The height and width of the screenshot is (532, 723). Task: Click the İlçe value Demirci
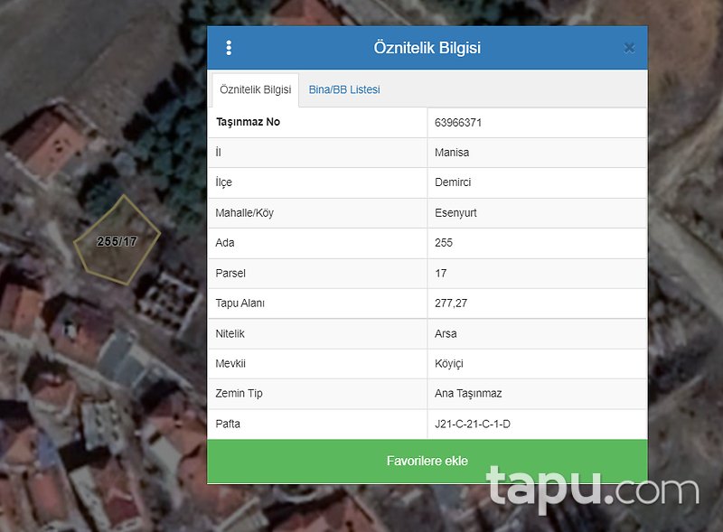click(453, 182)
